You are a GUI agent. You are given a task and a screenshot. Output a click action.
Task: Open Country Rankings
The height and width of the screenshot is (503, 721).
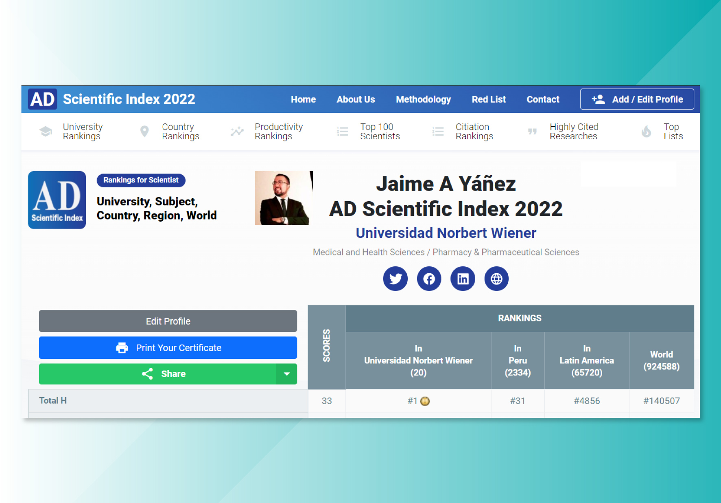(181, 132)
